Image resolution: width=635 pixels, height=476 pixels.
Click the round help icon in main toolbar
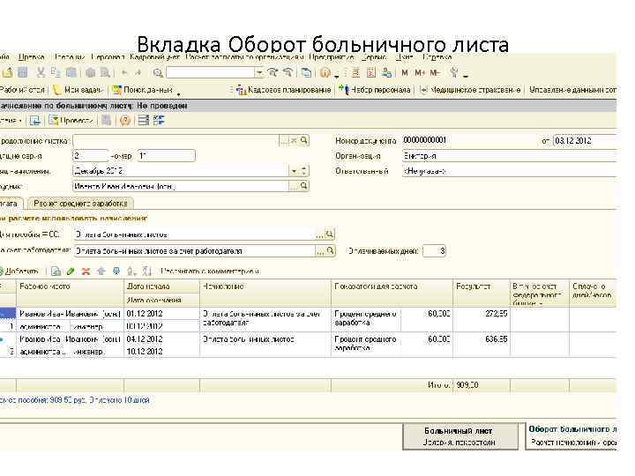pyautogui.click(x=325, y=73)
